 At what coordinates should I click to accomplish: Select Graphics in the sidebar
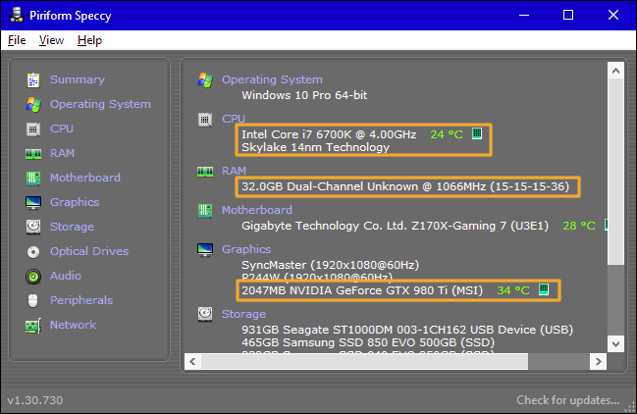point(75,202)
